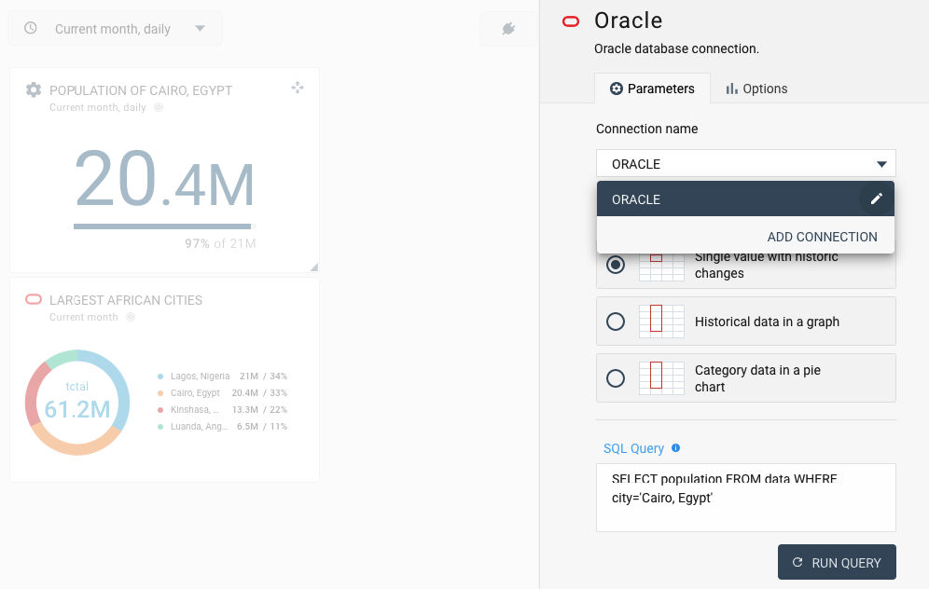Click the RUN QUERY button
The width and height of the screenshot is (929, 589).
[x=837, y=562]
